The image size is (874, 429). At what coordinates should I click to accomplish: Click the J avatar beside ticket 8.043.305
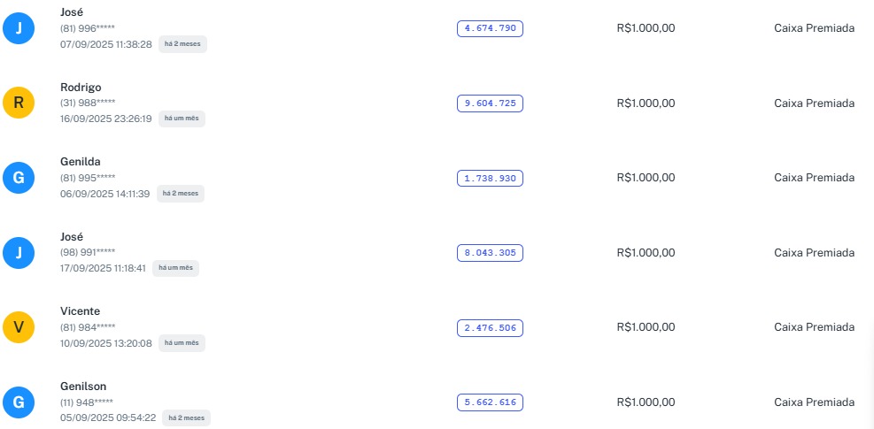[19, 253]
